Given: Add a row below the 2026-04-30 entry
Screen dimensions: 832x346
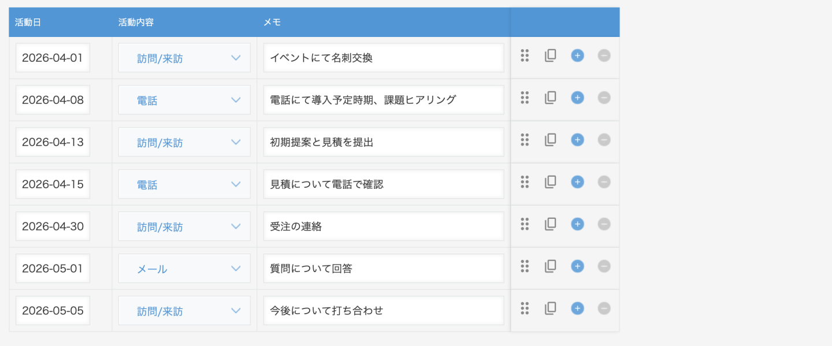Looking at the screenshot, I should (x=577, y=224).
